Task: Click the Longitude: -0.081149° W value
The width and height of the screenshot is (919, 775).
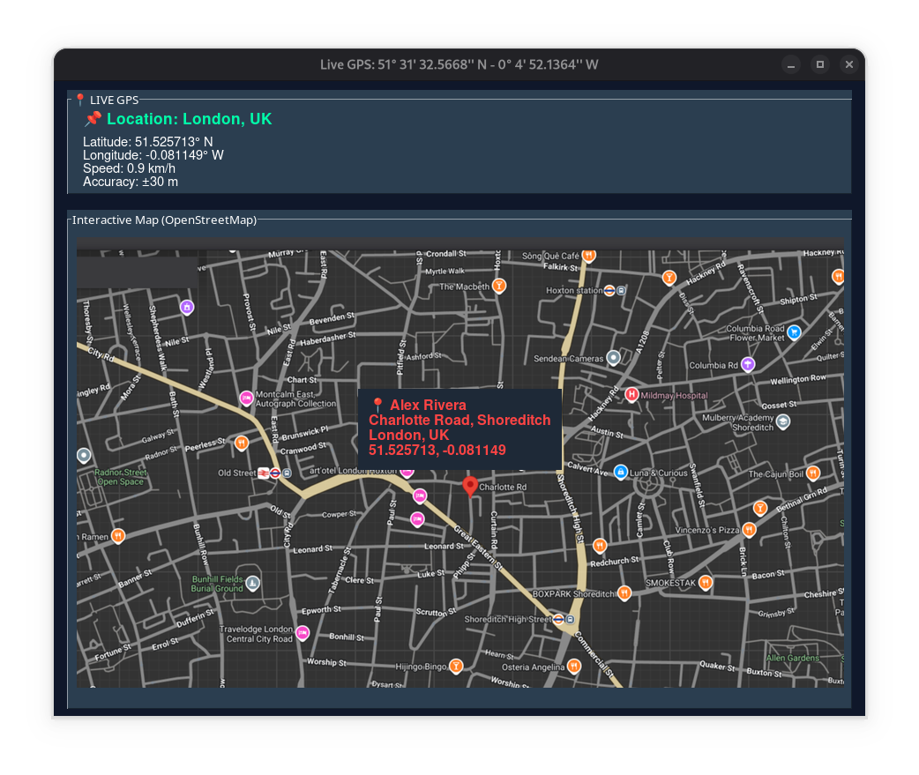Action: [153, 155]
